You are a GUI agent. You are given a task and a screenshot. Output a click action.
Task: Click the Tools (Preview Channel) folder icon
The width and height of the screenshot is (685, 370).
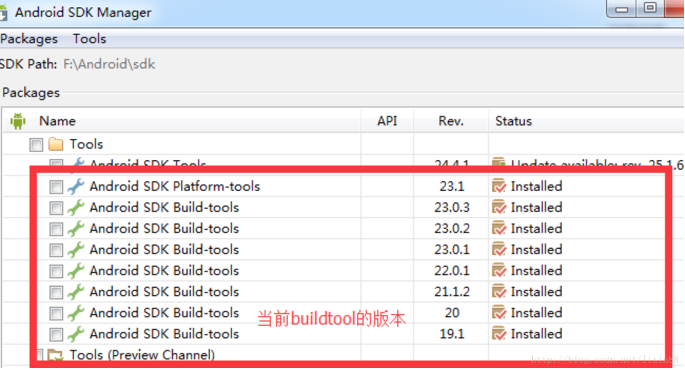pyautogui.click(x=55, y=355)
